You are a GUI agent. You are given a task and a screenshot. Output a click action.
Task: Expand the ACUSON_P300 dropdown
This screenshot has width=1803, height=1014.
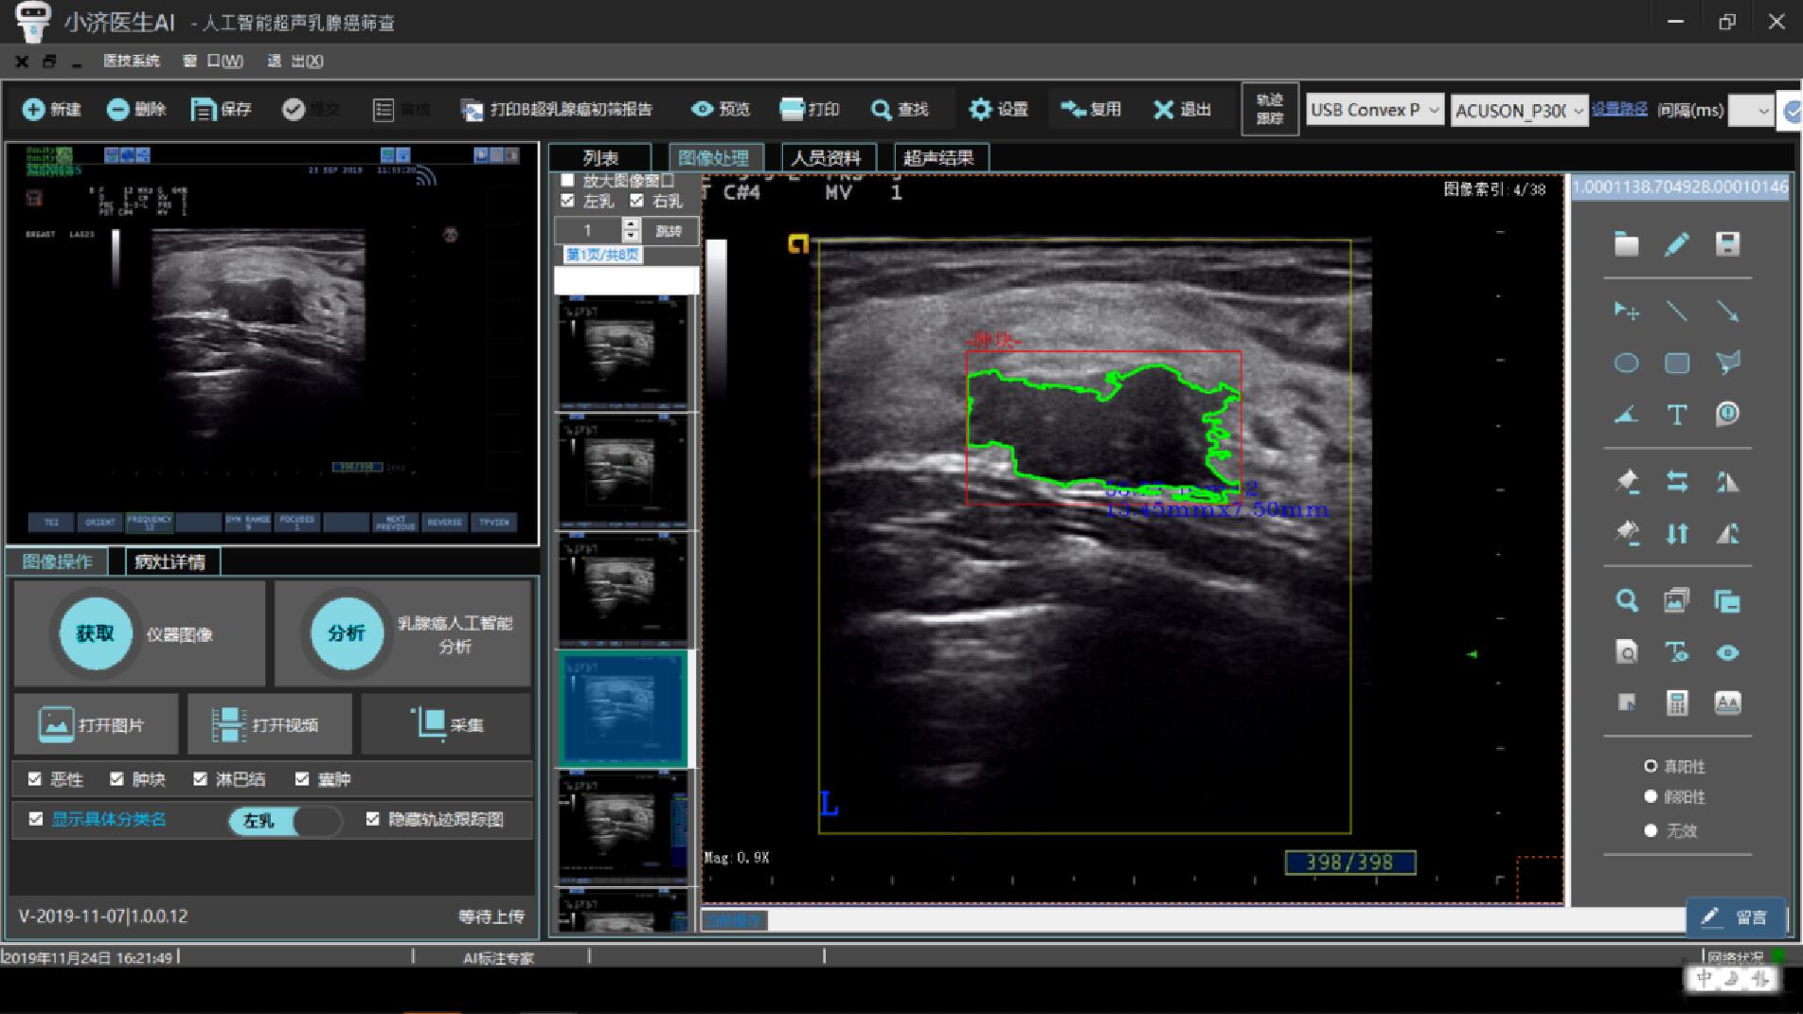coord(1519,110)
